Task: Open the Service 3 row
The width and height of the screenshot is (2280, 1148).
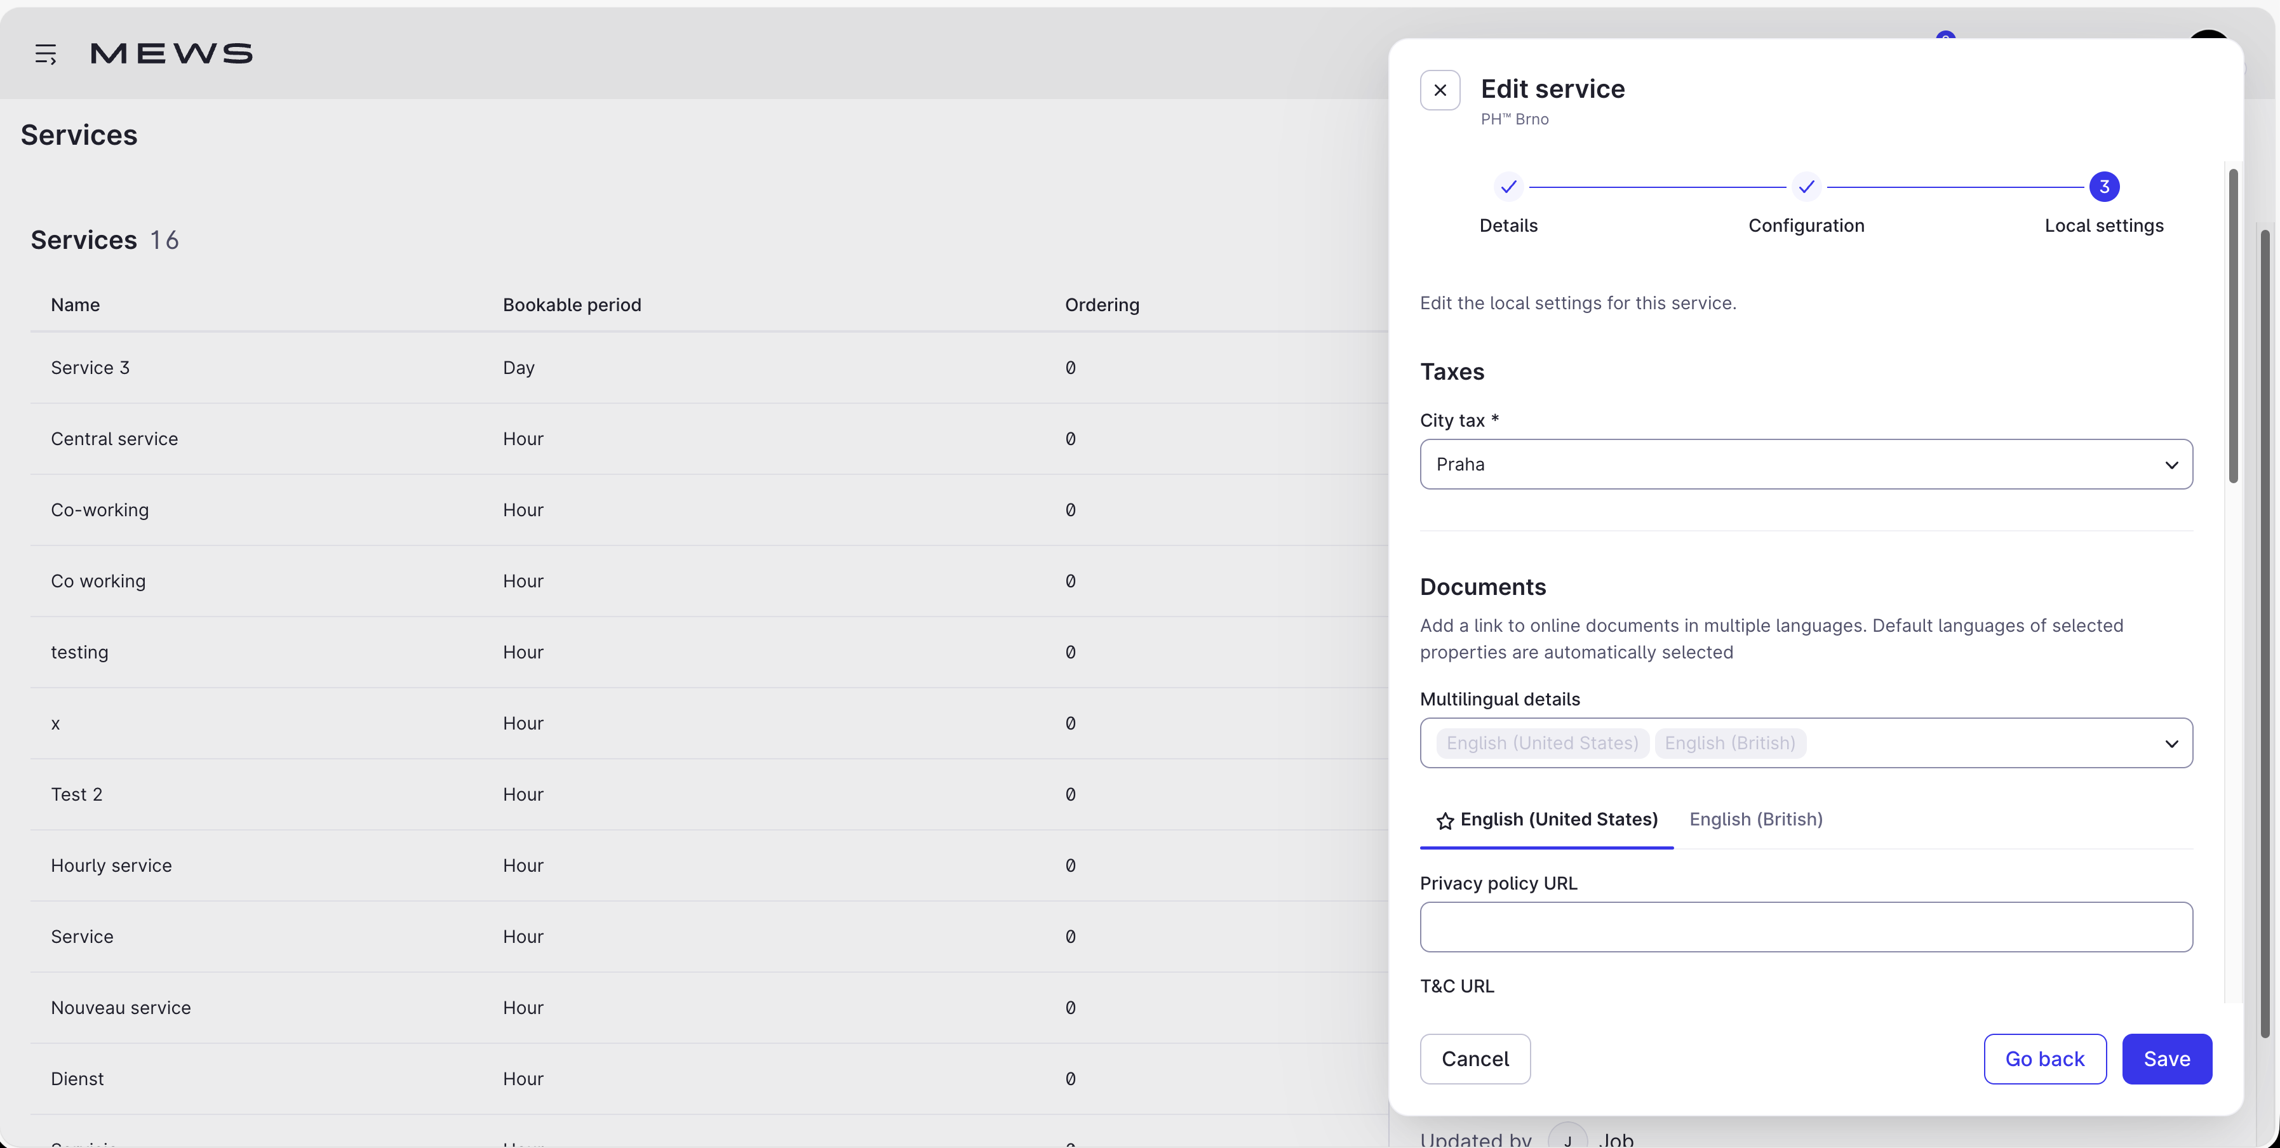Action: tap(708, 368)
